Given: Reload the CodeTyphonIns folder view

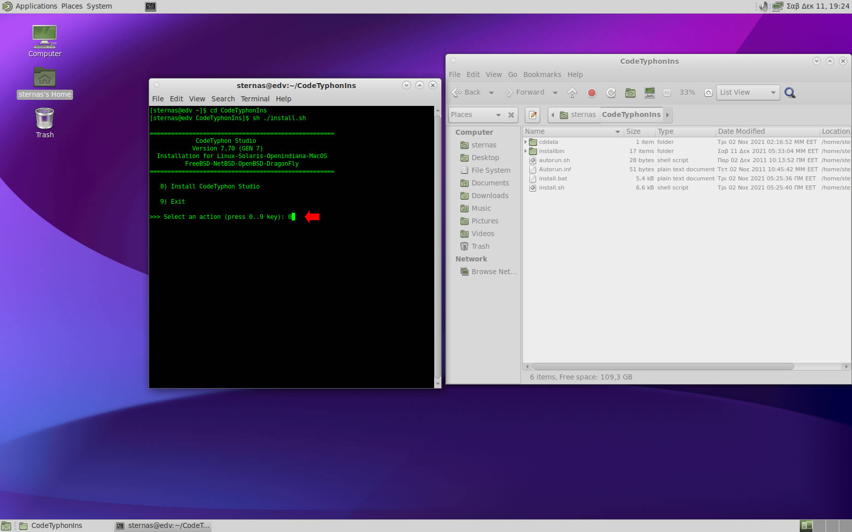Looking at the screenshot, I should [x=611, y=93].
